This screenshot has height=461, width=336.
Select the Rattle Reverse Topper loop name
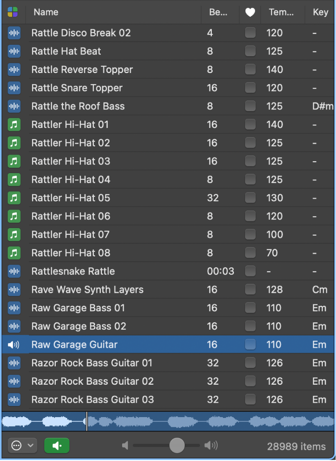[82, 70]
